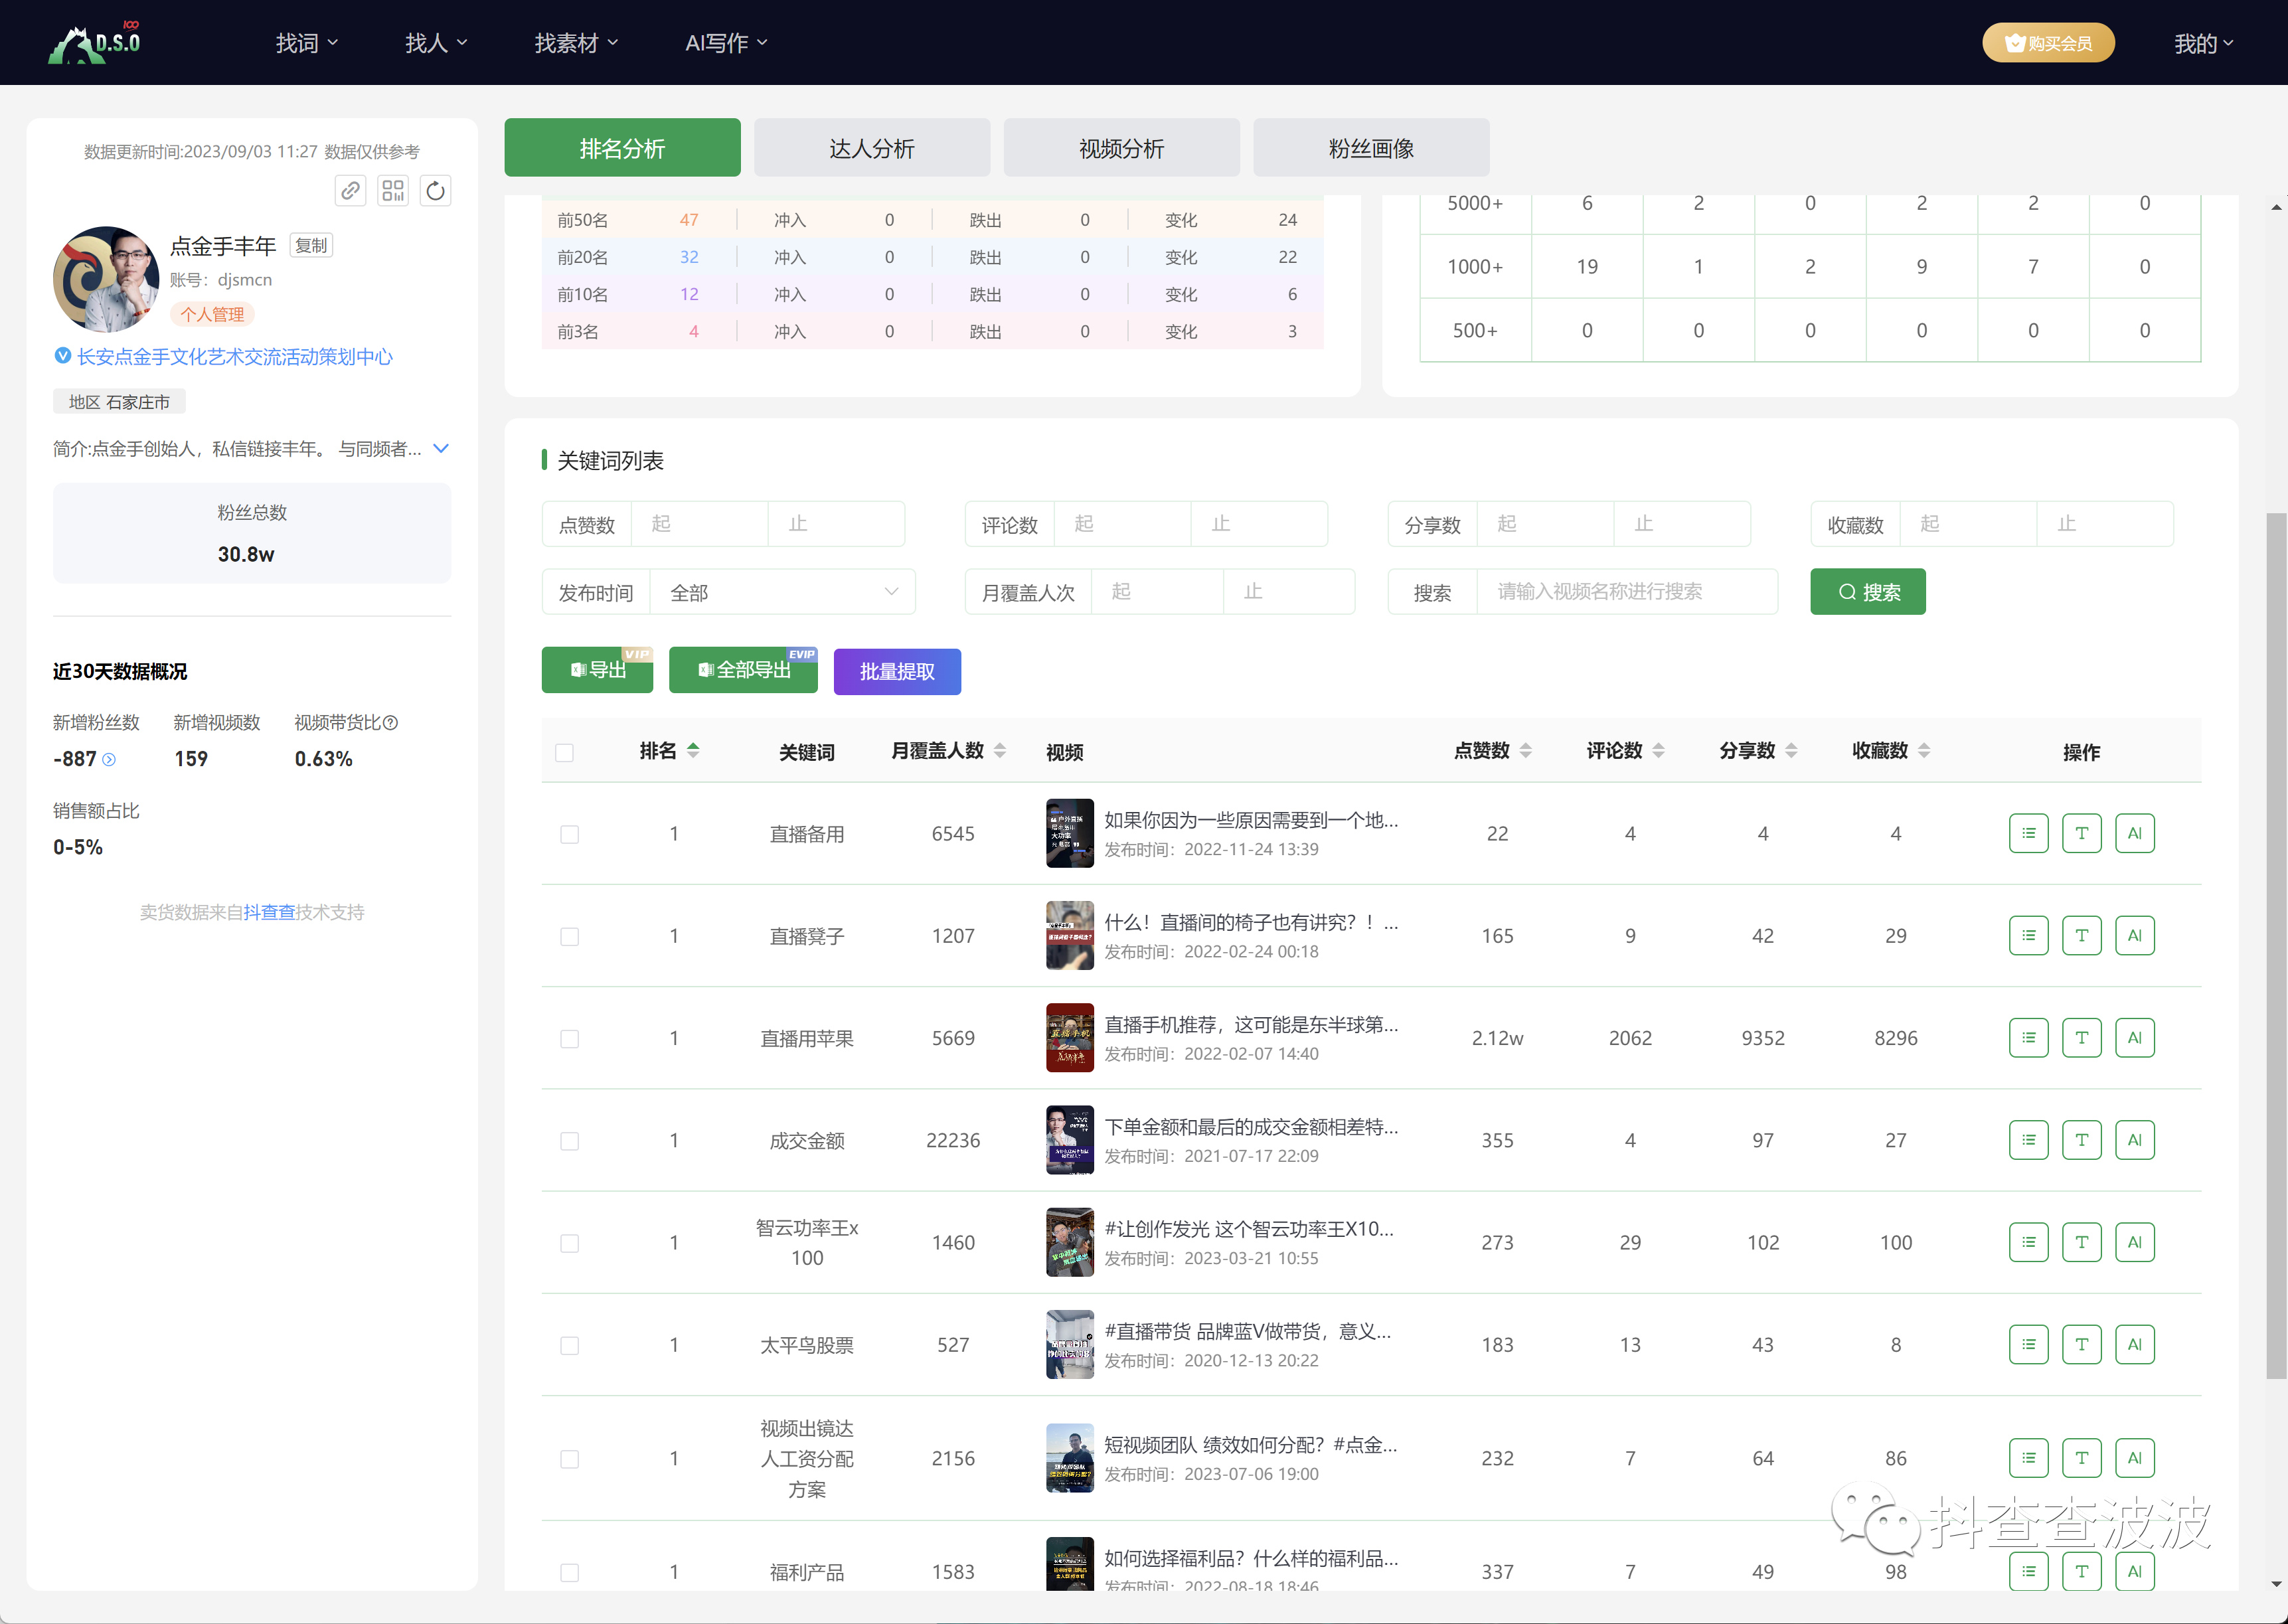
Task: Open the QR code icon
Action: (x=393, y=190)
